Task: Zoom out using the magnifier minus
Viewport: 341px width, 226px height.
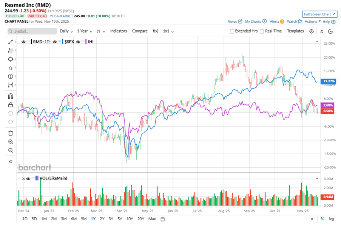Action: click(11, 150)
